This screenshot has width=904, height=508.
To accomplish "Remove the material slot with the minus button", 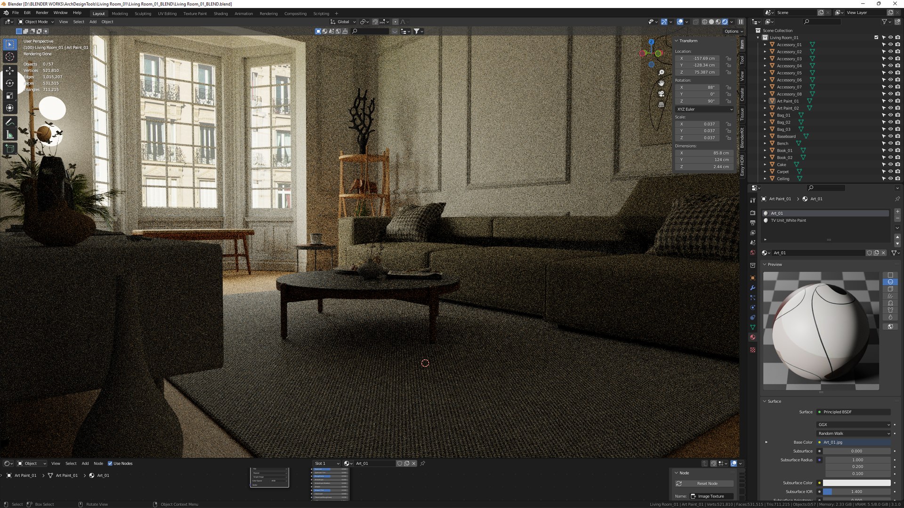I will point(897,219).
